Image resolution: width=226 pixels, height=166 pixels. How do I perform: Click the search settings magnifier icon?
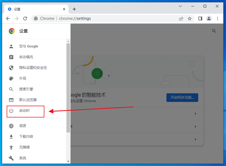(x=214, y=31)
